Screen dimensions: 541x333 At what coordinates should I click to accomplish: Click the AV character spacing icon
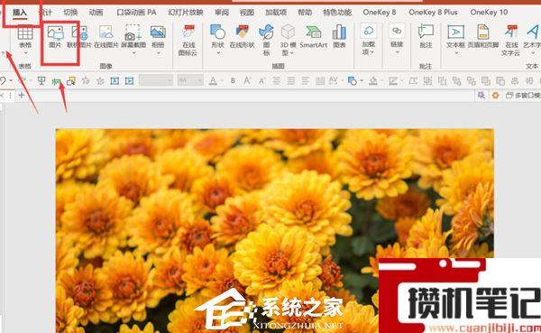333,81
